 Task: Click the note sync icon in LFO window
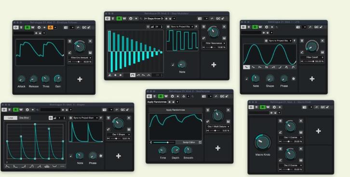[246, 78]
